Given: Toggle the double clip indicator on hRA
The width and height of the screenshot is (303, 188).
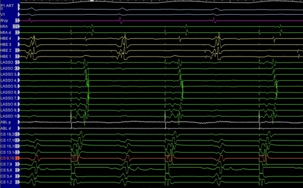Looking at the screenshot, I should pos(15,26).
